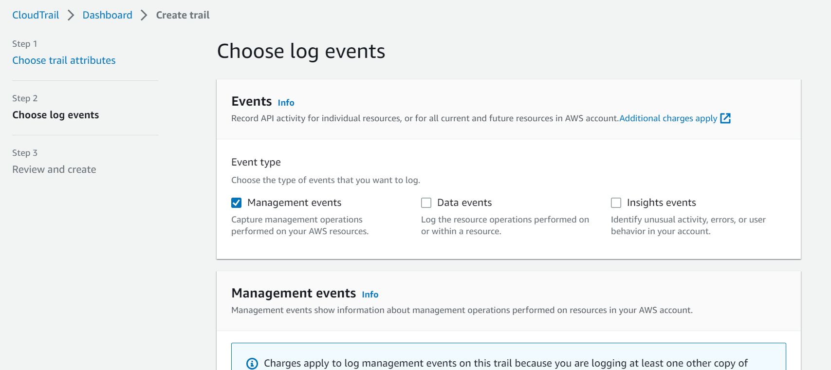Image resolution: width=831 pixels, height=370 pixels.
Task: Select the Create trail breadcrumb item
Action: 183,15
